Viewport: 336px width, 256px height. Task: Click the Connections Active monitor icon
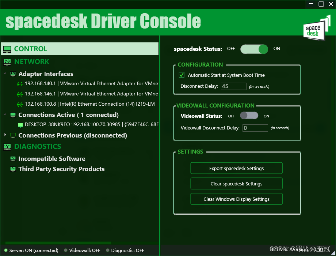click(x=13, y=115)
